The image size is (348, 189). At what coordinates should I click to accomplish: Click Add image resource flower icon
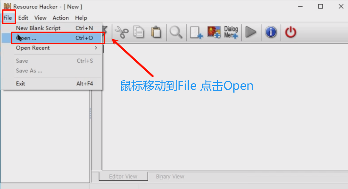(x=214, y=32)
